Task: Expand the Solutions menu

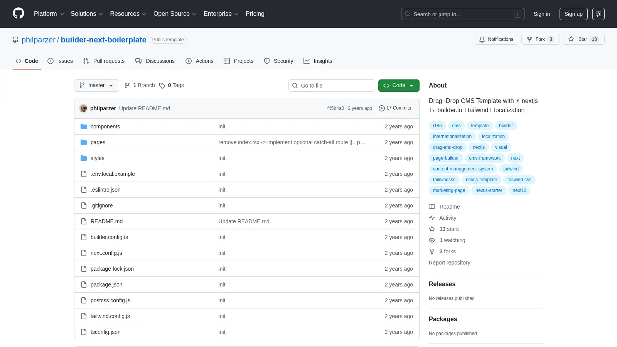Action: coord(87,14)
